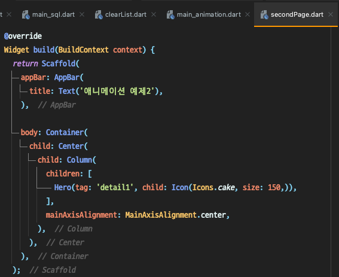This screenshot has height=277, width=339.
Task: Click the size value 150
Action: tap(274, 187)
